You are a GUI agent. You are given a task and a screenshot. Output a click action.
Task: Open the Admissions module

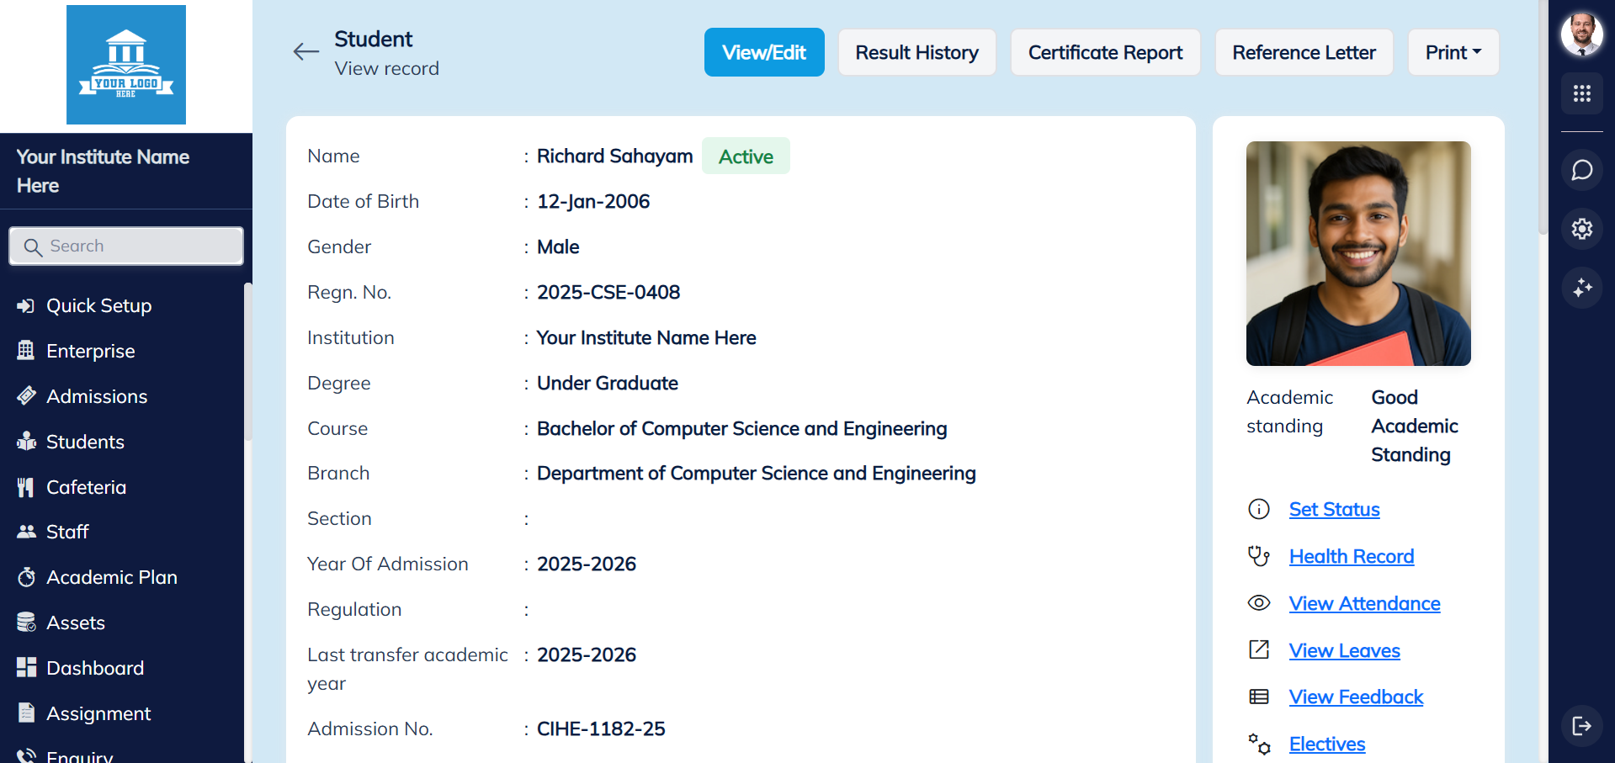click(x=96, y=396)
